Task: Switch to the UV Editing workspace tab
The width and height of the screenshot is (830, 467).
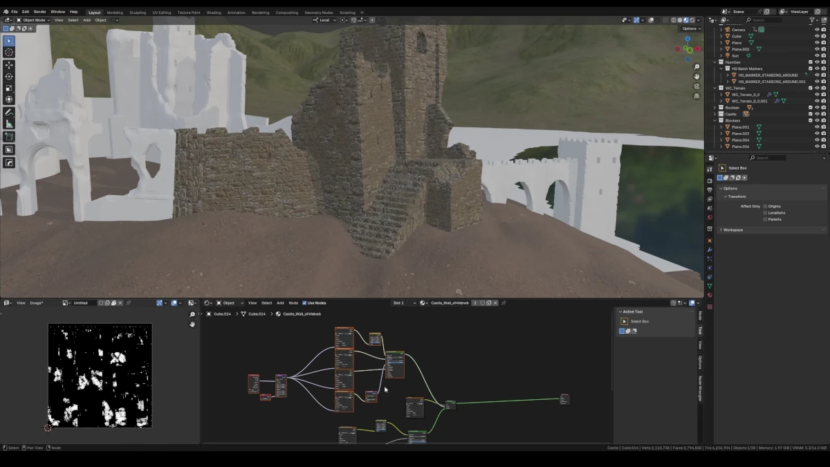Action: coord(162,12)
